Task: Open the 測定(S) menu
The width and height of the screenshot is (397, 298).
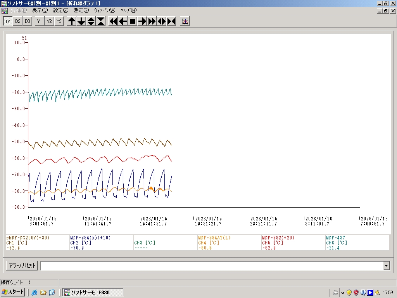Action: click(x=81, y=10)
